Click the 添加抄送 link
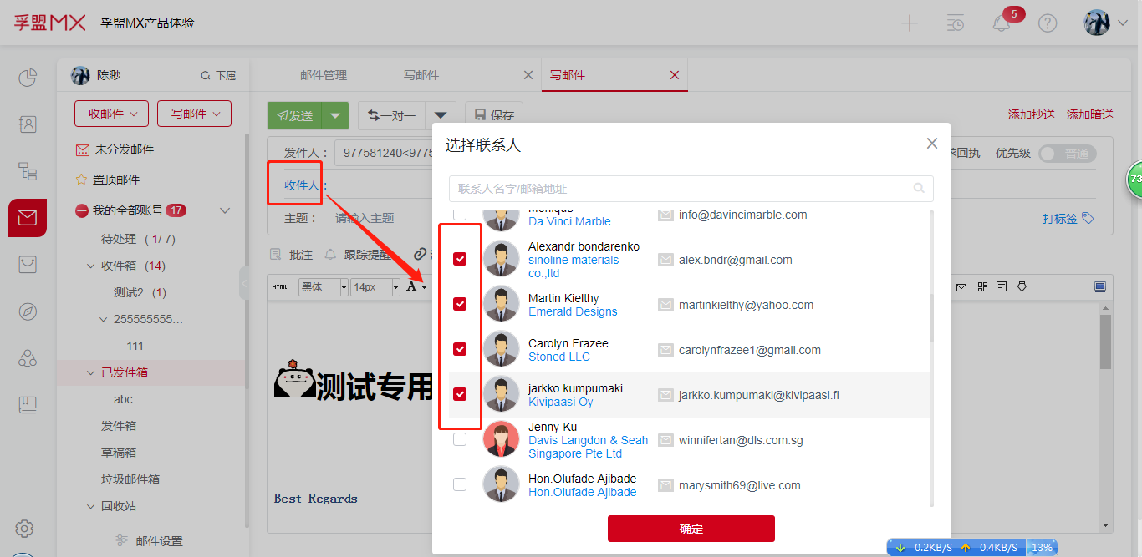Image resolution: width=1142 pixels, height=557 pixels. (1031, 114)
